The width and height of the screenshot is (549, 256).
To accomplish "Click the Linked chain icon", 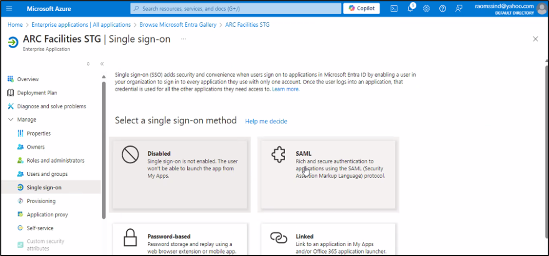I will pyautogui.click(x=279, y=238).
